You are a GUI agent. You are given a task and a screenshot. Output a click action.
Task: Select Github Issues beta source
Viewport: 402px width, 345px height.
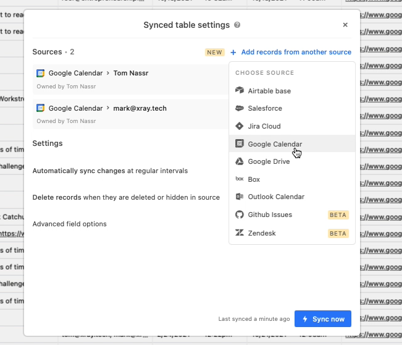(270, 215)
